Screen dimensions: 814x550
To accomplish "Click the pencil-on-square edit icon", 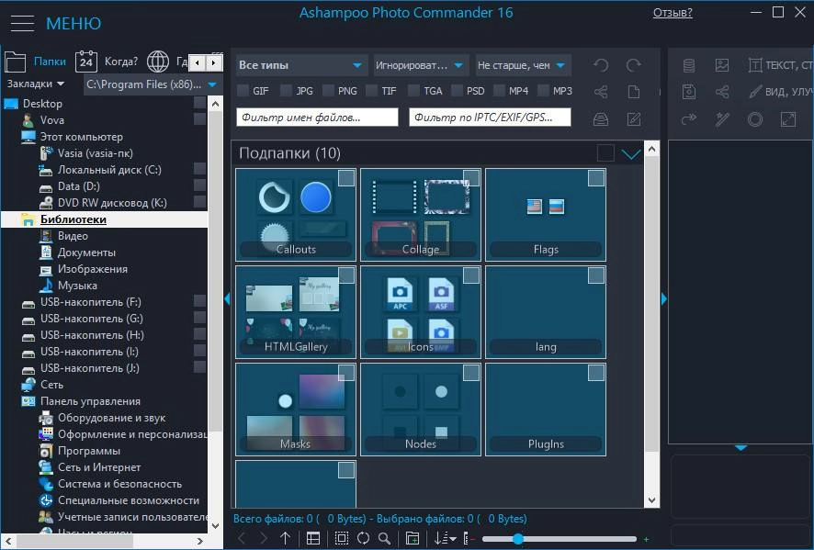I will (634, 119).
